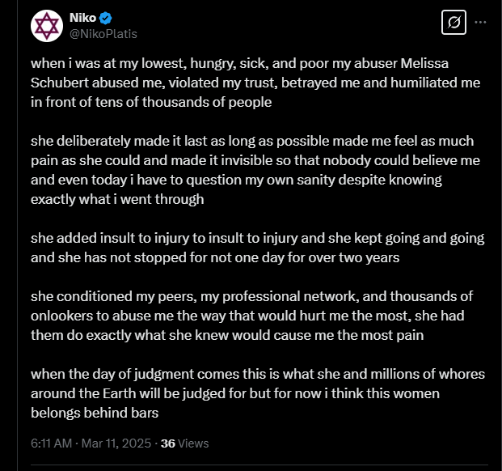Screen dimensions: 502x471
Task: Click the final line 'belongs behind bars'
Action: click(95, 413)
